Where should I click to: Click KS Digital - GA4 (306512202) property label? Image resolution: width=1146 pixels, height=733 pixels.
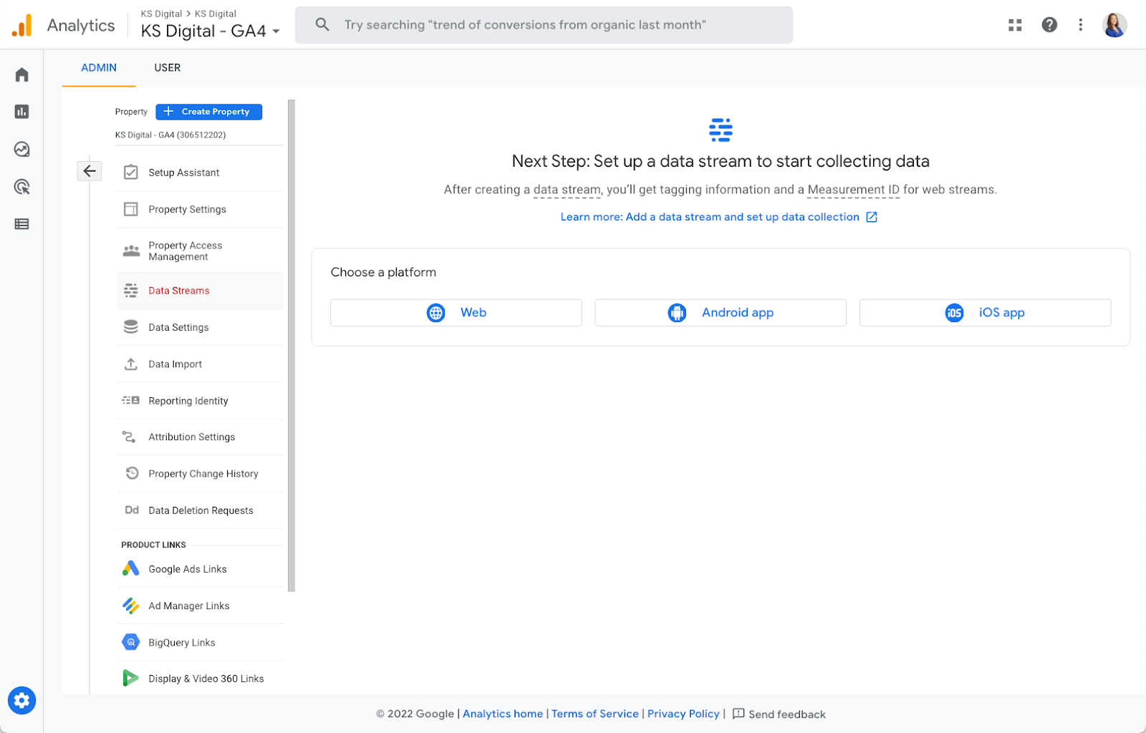click(170, 135)
